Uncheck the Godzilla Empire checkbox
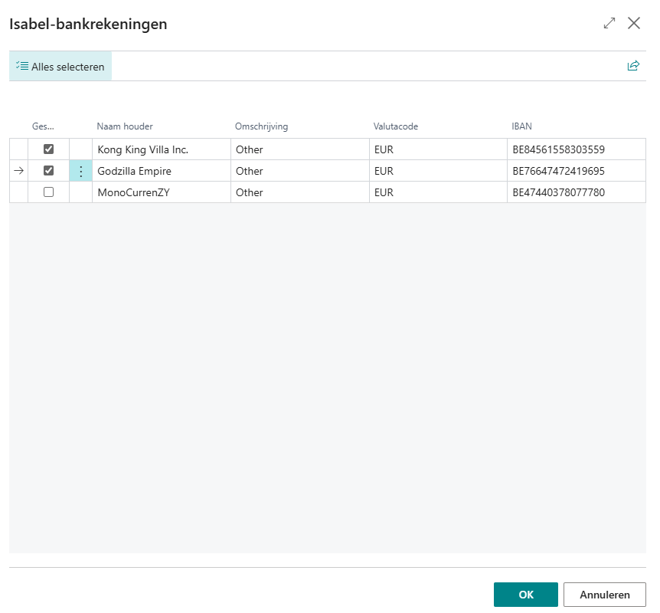The image size is (660, 613). pyautogui.click(x=49, y=171)
